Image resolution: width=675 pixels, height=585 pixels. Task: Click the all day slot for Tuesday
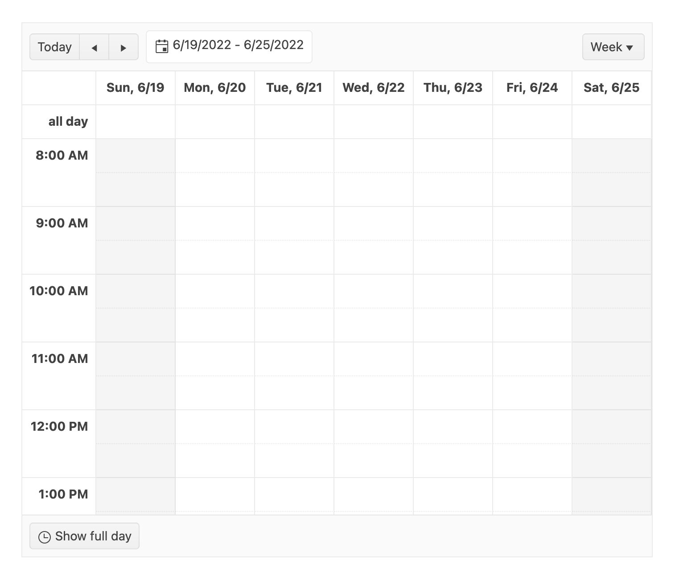pos(294,122)
